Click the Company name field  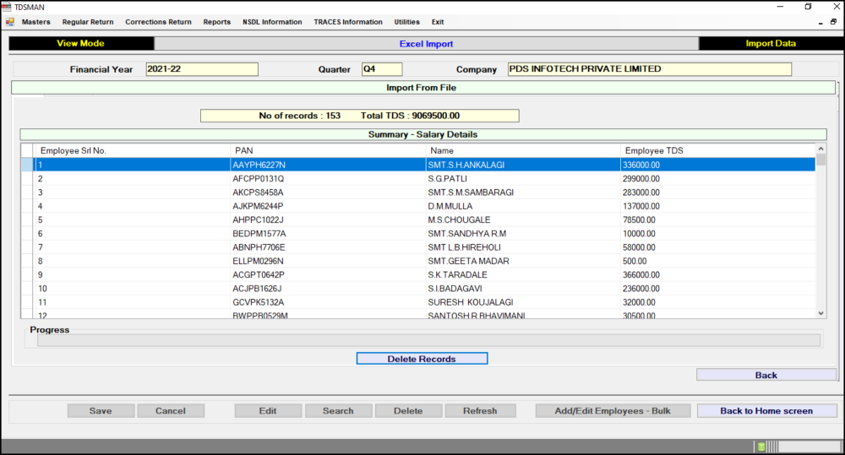click(x=649, y=69)
